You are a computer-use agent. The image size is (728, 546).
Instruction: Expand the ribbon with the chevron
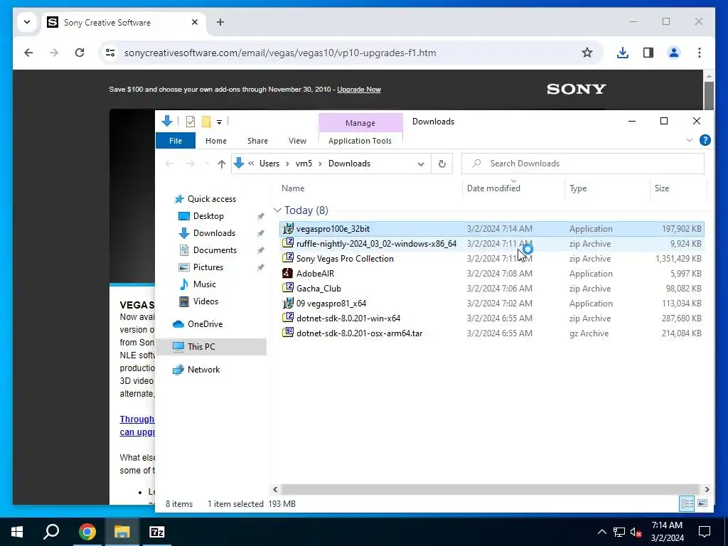pyautogui.click(x=690, y=140)
